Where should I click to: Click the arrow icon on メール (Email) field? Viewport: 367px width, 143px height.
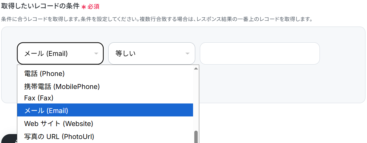[96, 54]
